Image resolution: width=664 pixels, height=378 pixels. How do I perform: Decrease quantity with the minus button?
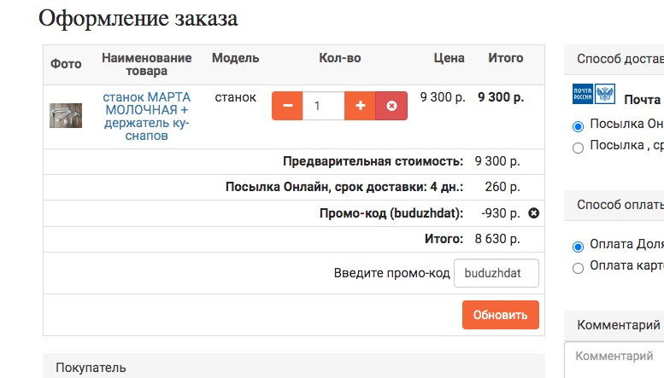coord(287,106)
